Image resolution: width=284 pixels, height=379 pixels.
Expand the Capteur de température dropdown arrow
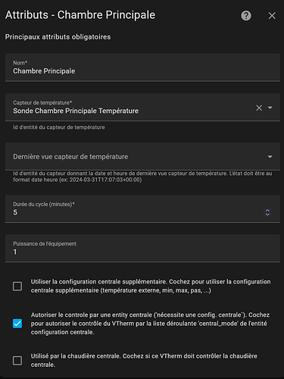click(270, 108)
